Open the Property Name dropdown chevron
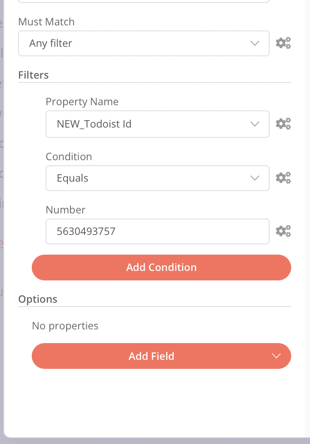The height and width of the screenshot is (444, 310). 255,124
